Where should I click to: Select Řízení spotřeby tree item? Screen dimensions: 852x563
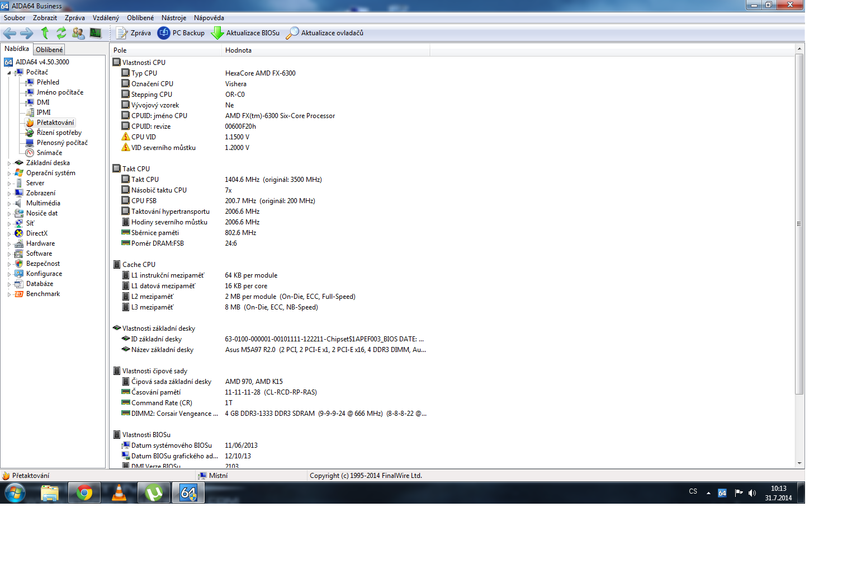(59, 133)
